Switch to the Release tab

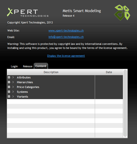[28, 66]
